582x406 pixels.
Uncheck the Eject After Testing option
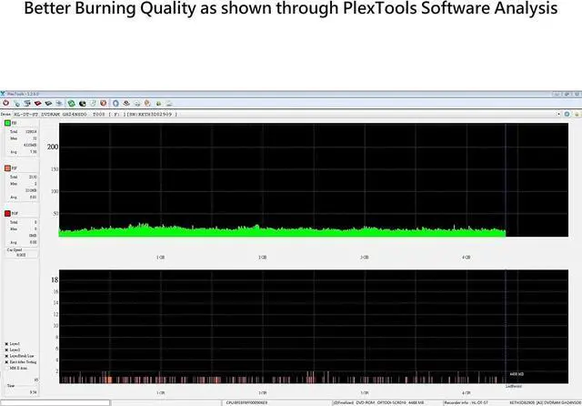pyautogui.click(x=6, y=361)
